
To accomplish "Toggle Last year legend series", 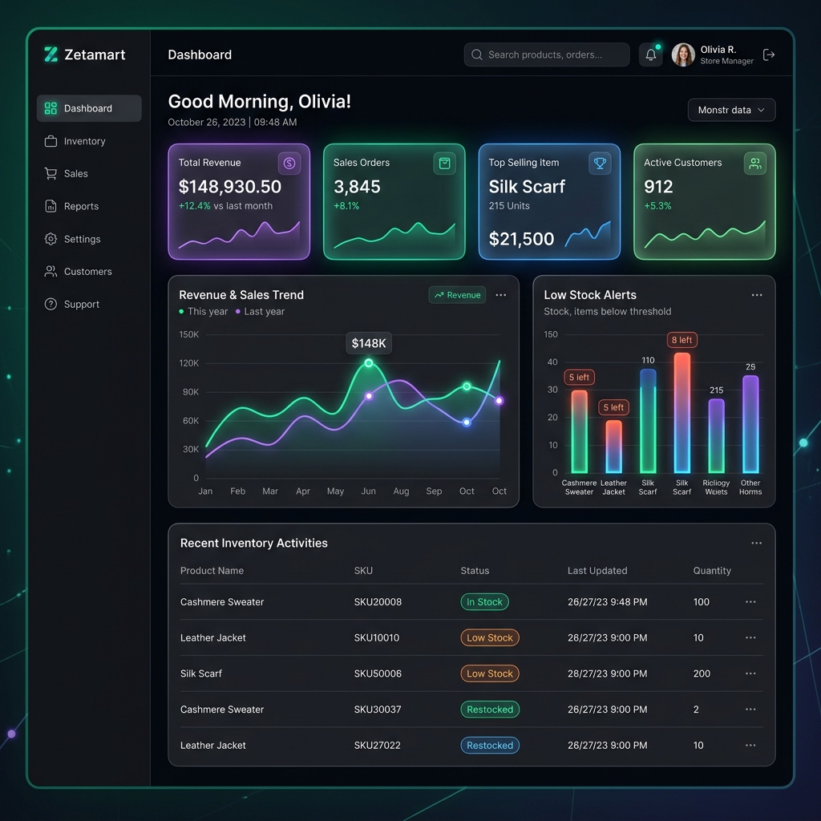I will pos(260,312).
